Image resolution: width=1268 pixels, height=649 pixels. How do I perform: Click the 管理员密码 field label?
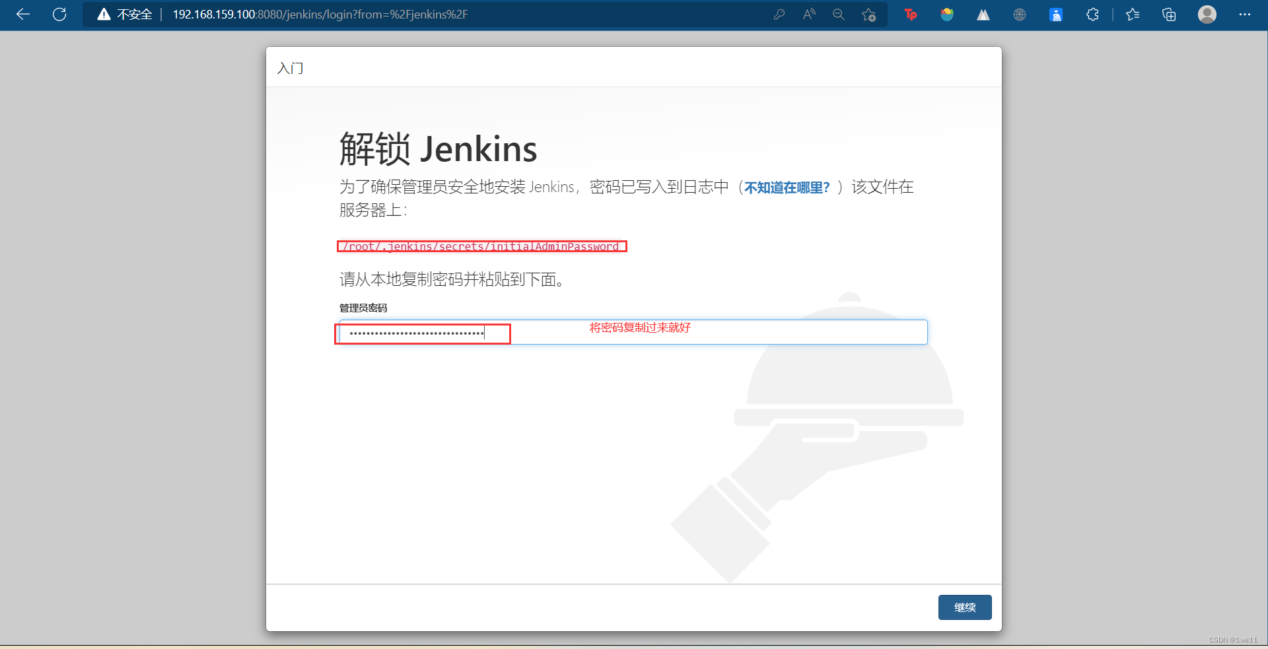pos(363,308)
